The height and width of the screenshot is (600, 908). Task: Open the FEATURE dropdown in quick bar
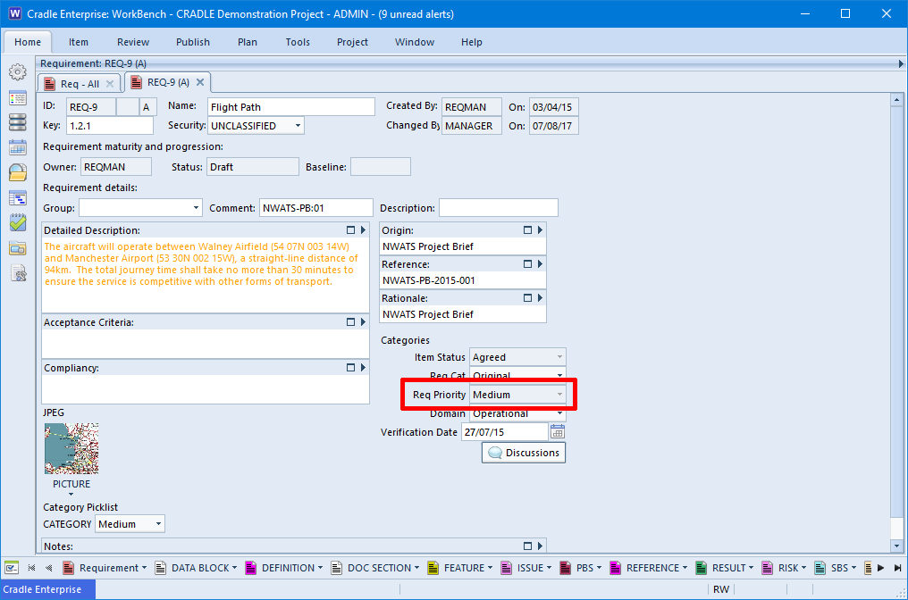(x=490, y=568)
